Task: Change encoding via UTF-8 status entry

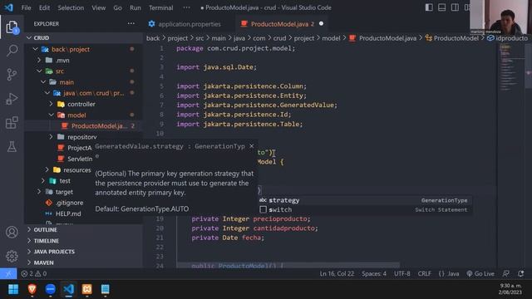Action: 402,273
